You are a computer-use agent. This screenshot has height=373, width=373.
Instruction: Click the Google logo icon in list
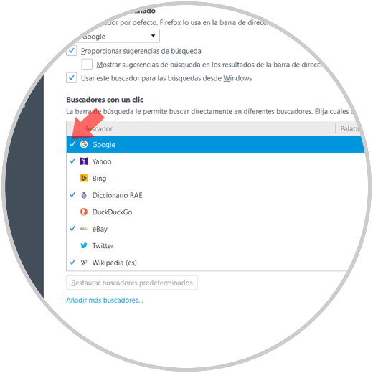click(x=84, y=144)
